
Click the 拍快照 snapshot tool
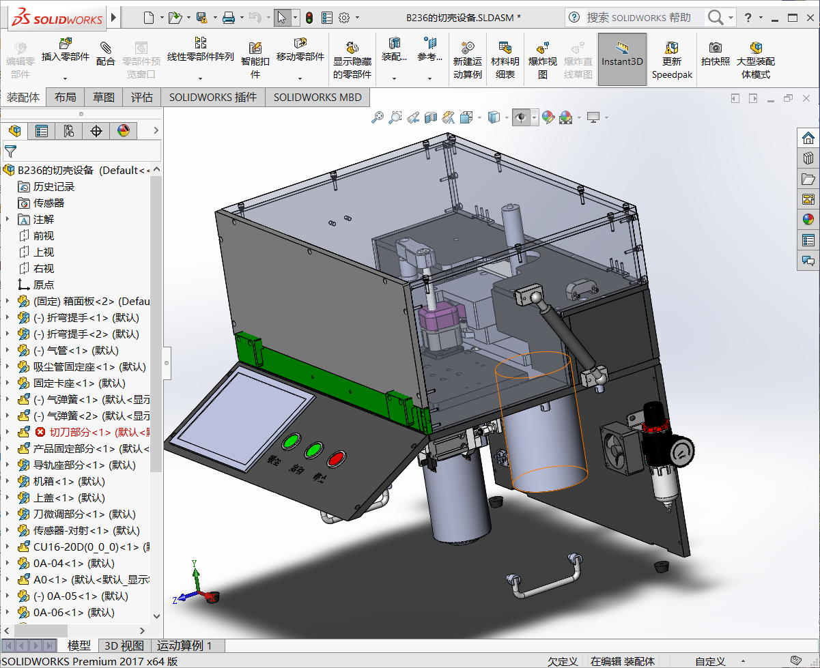pos(716,54)
